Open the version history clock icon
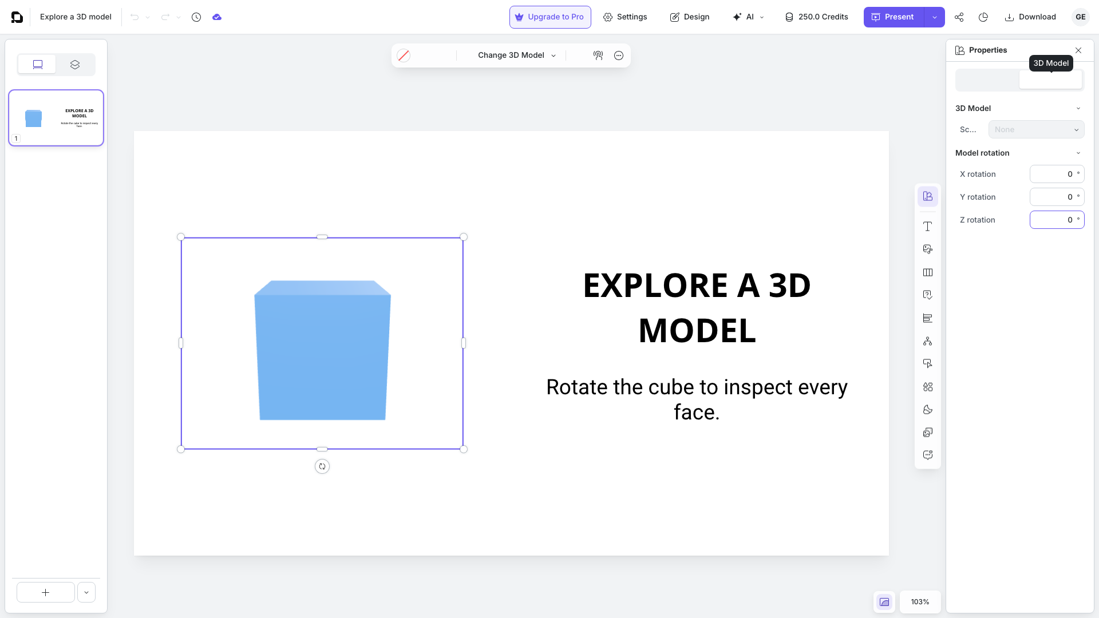This screenshot has height=618, width=1099. click(x=196, y=17)
